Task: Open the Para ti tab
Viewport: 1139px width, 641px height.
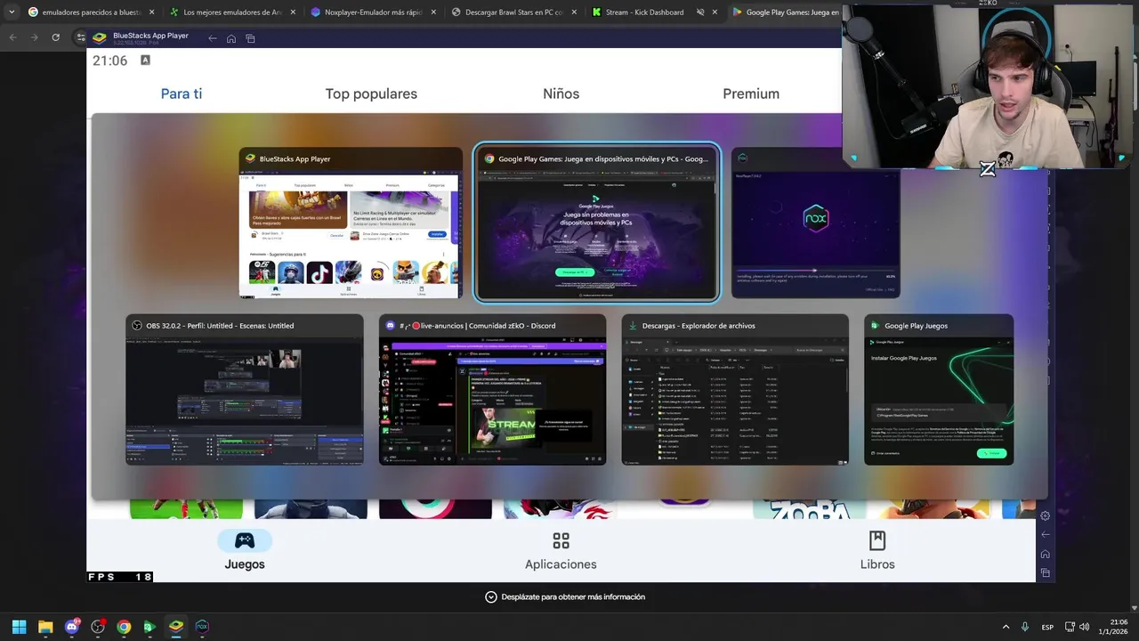Action: tap(182, 93)
